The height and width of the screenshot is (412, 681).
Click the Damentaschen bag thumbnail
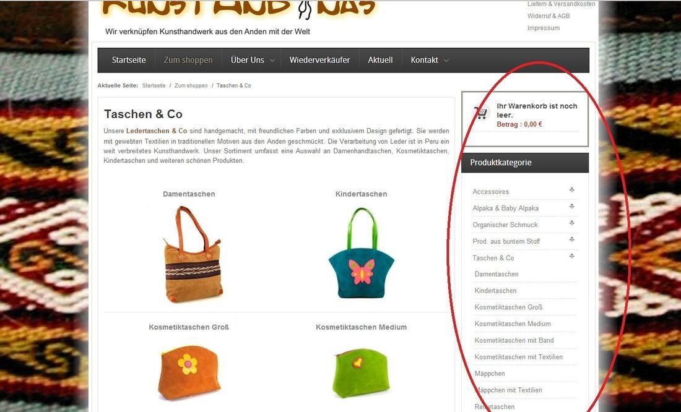click(192, 254)
